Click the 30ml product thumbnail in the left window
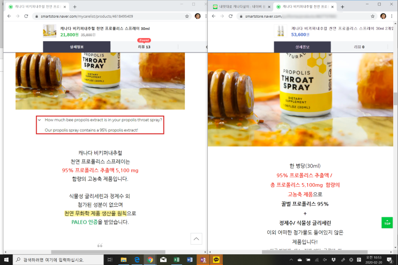Viewport: 398px width, 265px height. coord(49,31)
